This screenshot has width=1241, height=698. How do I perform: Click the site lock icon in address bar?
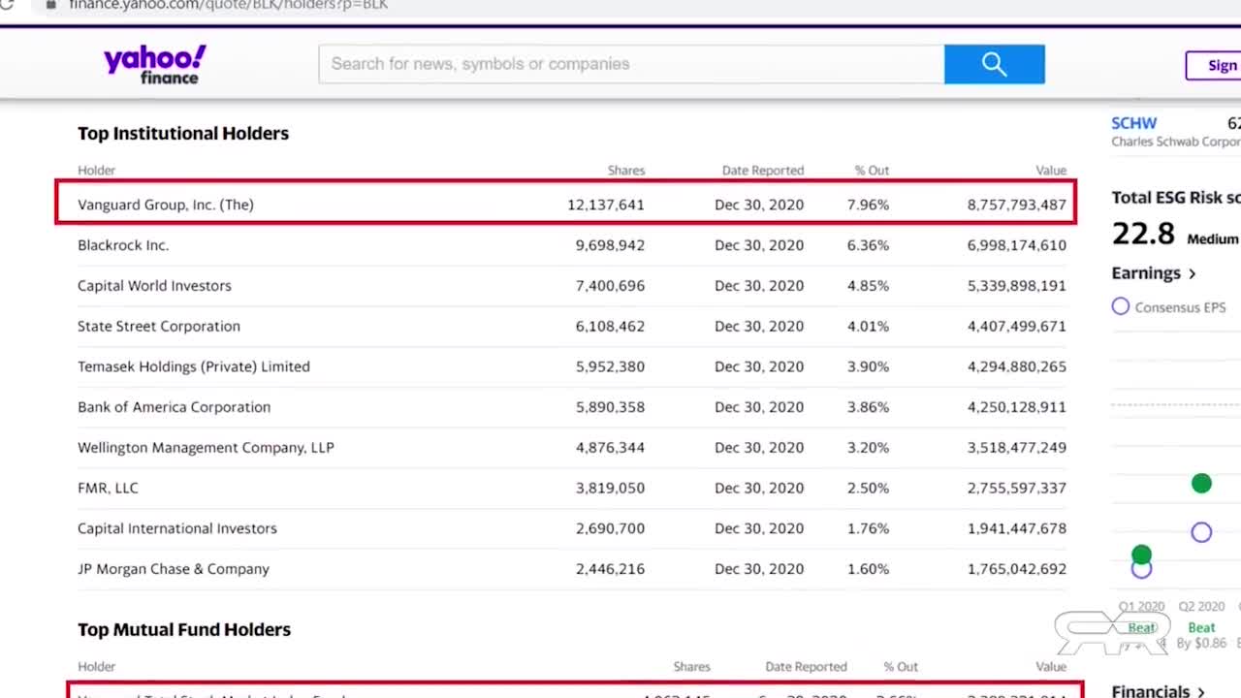pos(51,4)
